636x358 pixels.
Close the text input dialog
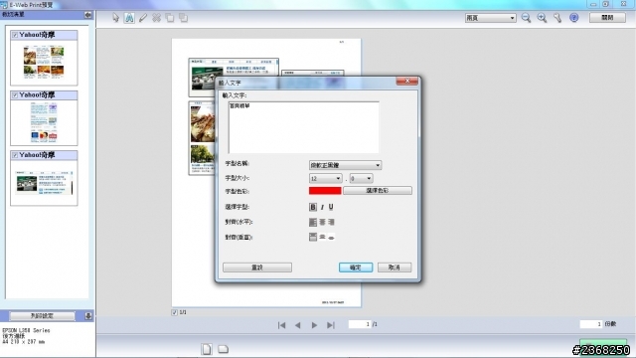[x=407, y=82]
